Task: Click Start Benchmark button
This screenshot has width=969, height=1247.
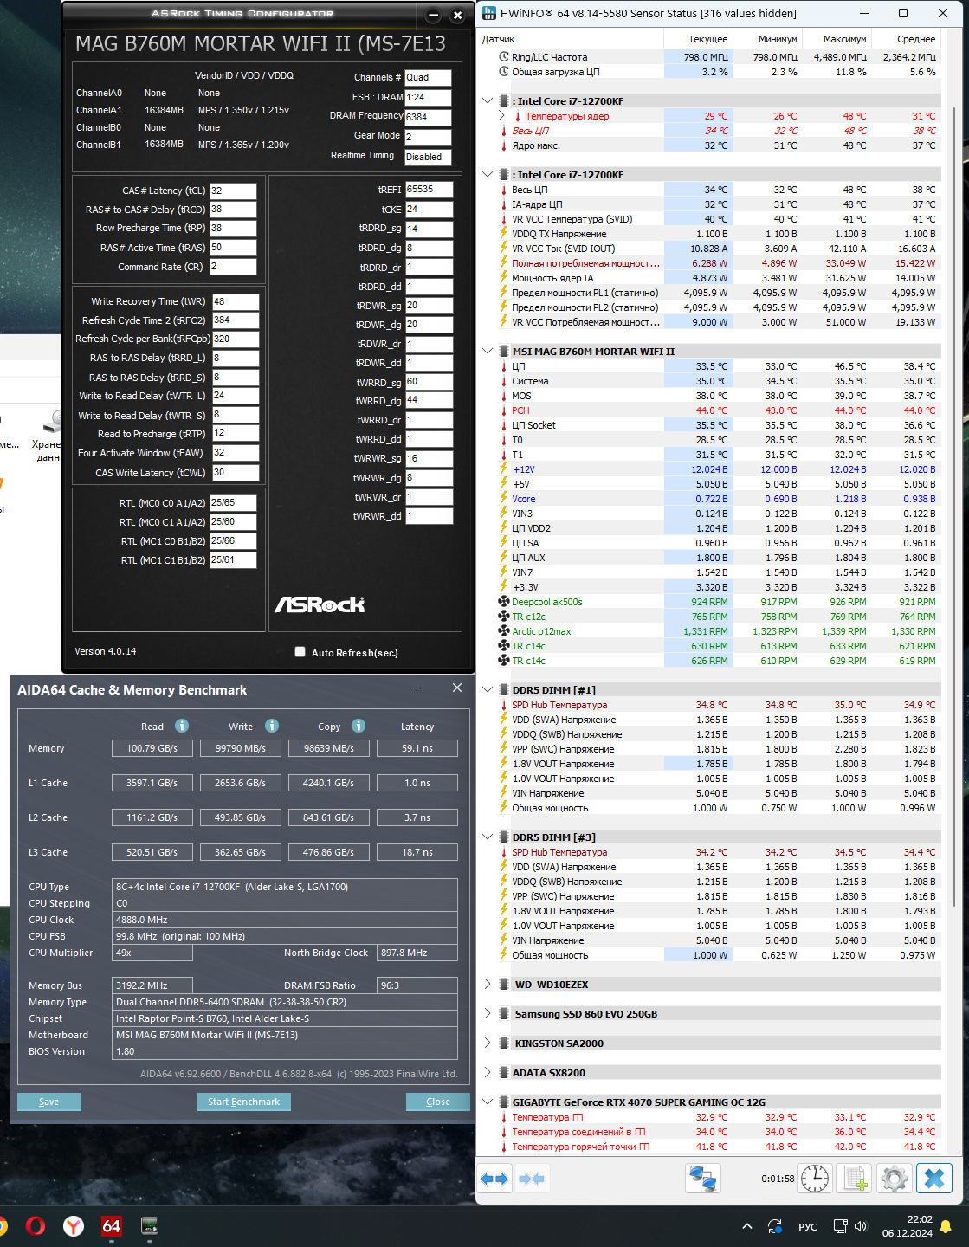Action: (x=243, y=1102)
